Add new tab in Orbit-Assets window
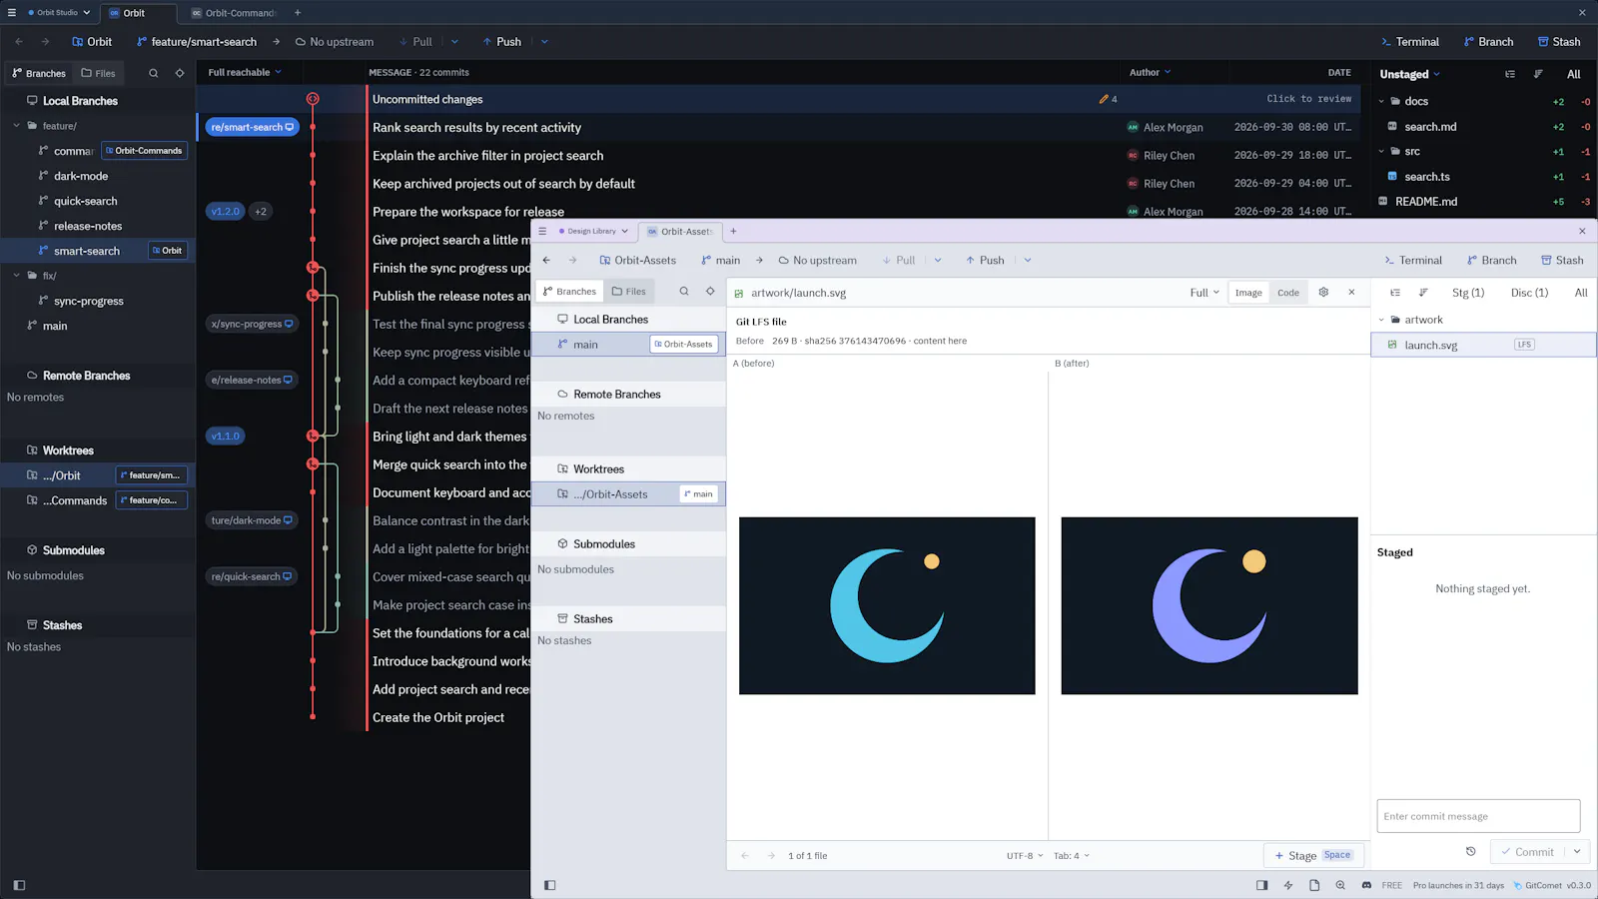This screenshot has width=1598, height=899. (733, 231)
